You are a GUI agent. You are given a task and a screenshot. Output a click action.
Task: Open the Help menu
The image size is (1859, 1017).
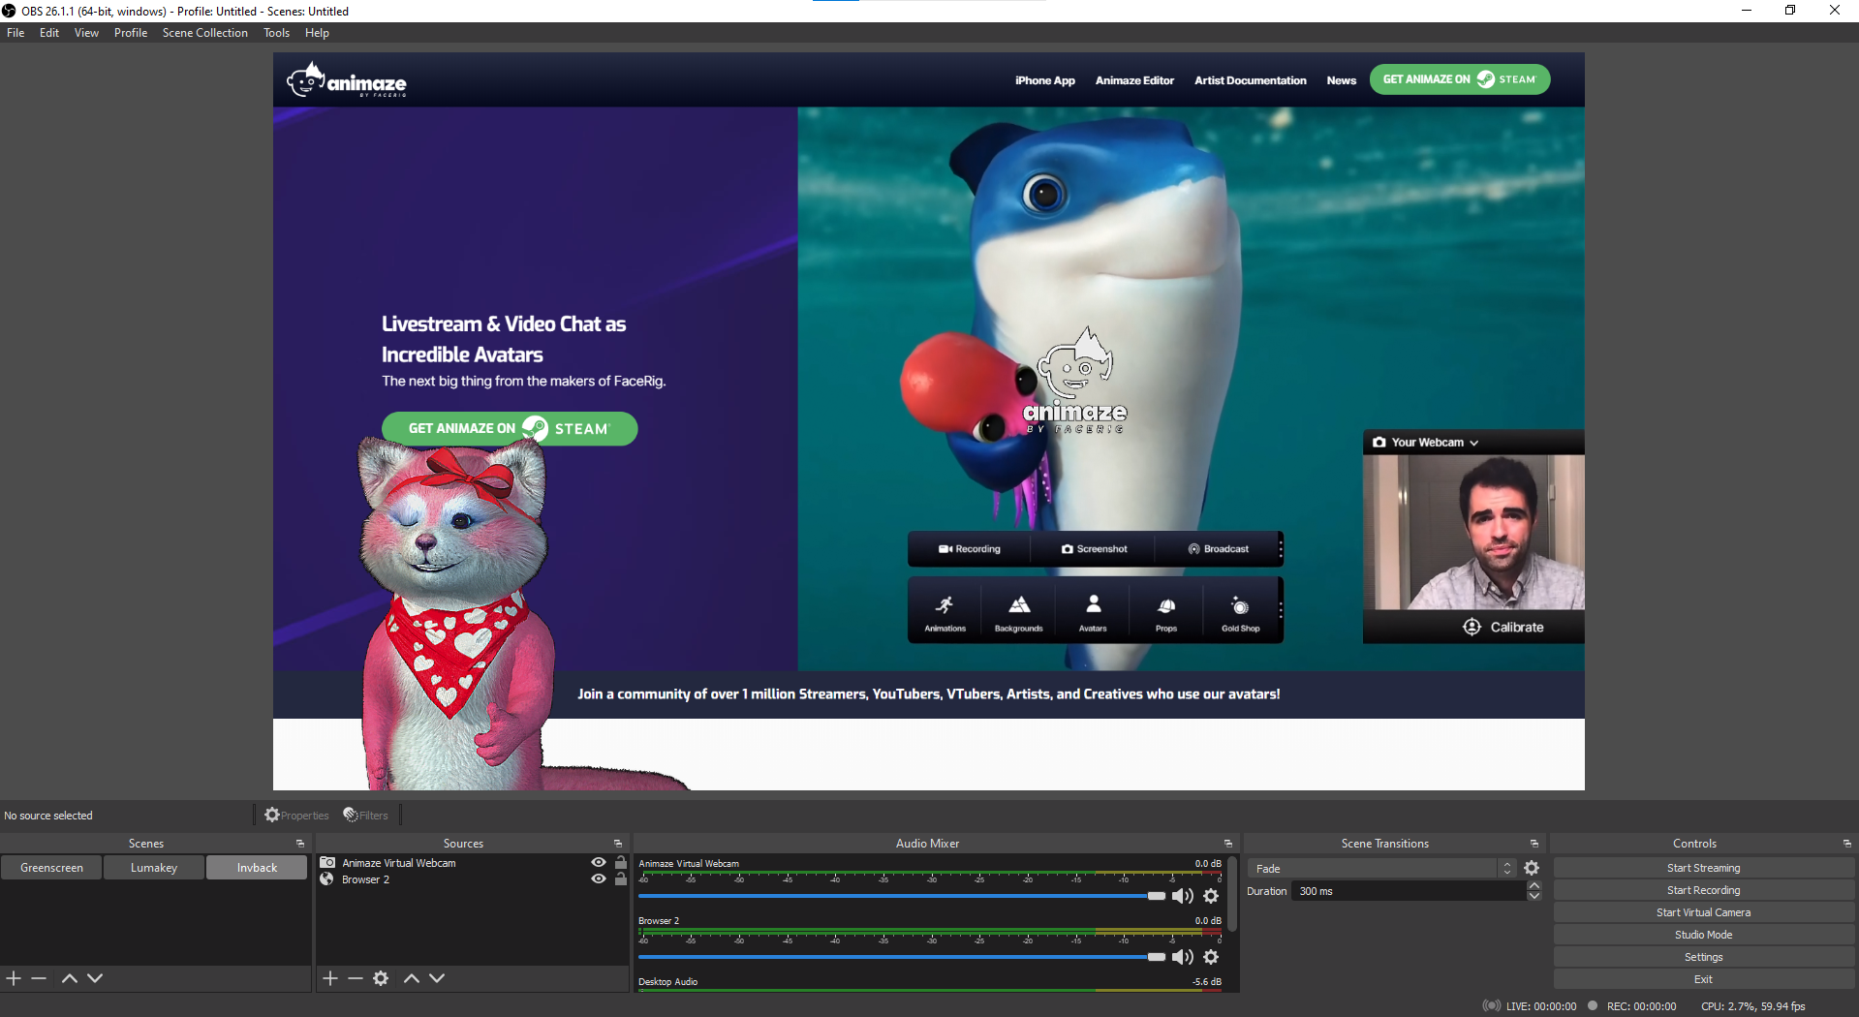click(x=317, y=33)
